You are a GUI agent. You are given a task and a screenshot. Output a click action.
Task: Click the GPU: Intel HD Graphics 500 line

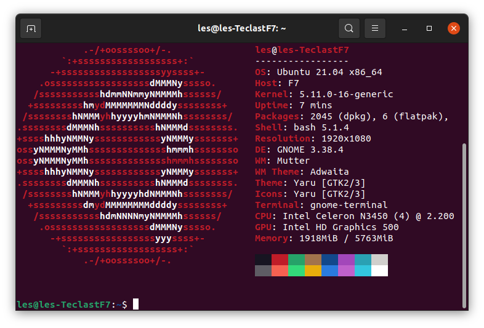327,228
